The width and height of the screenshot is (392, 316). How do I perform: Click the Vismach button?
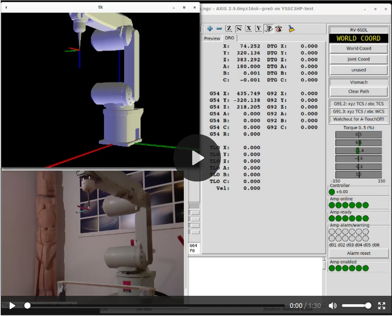click(359, 82)
